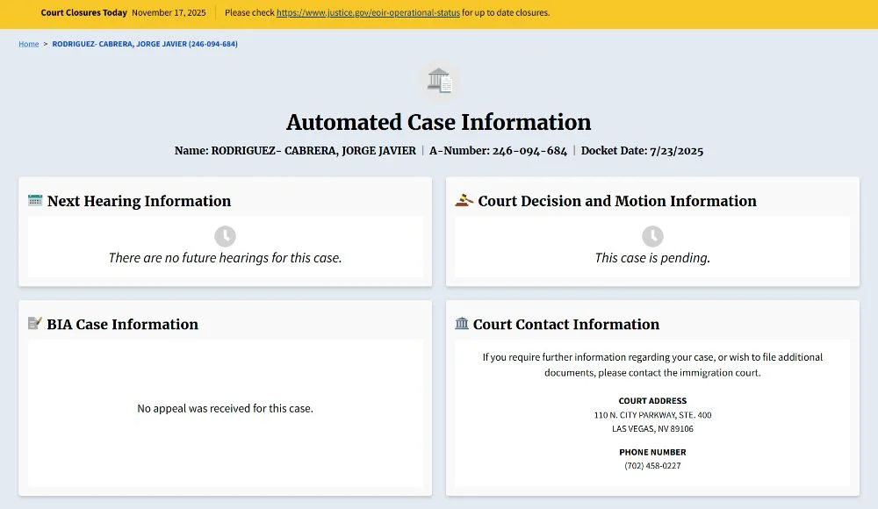
Task: Click the notepad icon beside BIA Case Information
Action: (x=35, y=324)
